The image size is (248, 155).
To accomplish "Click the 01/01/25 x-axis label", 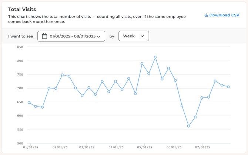I will pos(31,147).
